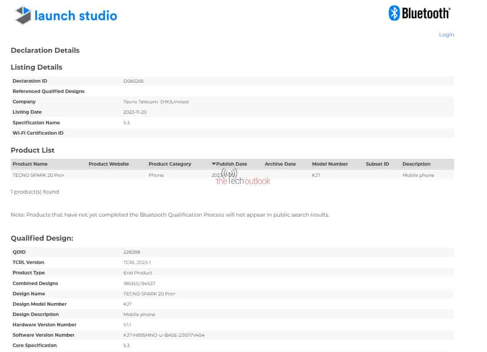Click the launch studio title text
The image size is (487, 352).
pos(76,16)
